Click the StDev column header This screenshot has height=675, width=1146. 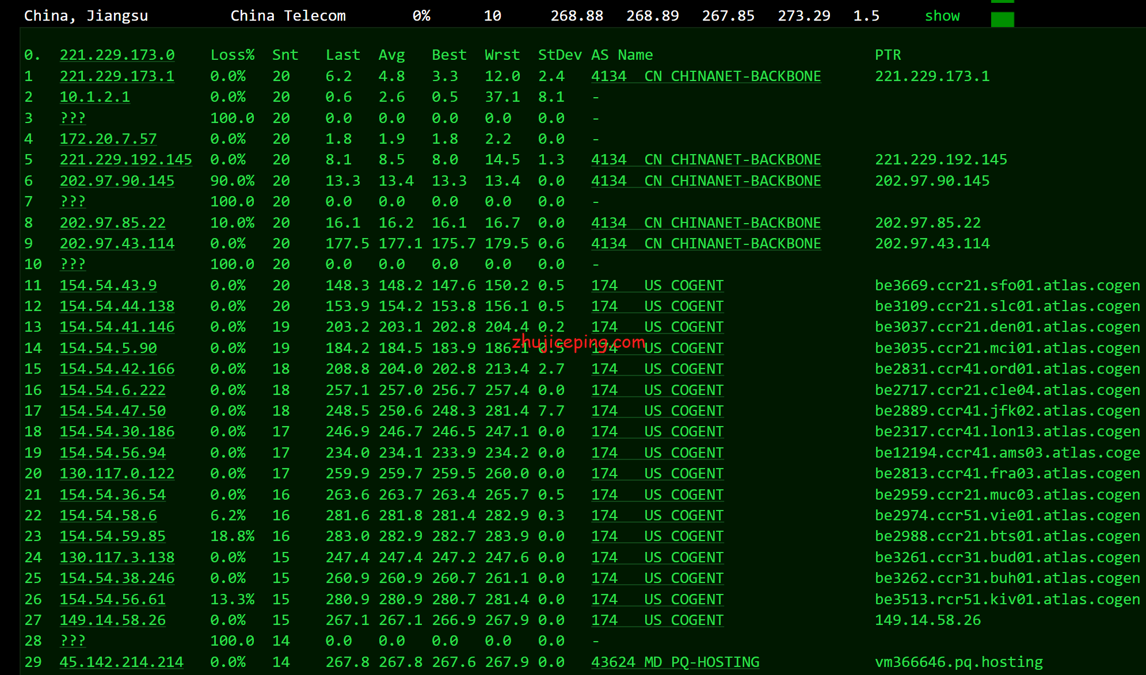tap(560, 55)
